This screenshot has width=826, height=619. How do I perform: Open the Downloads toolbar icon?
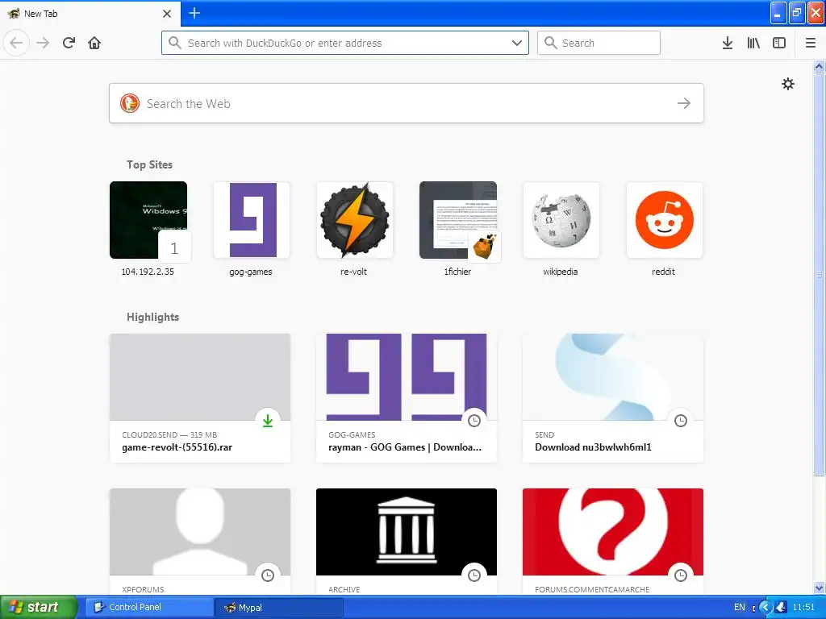[728, 43]
